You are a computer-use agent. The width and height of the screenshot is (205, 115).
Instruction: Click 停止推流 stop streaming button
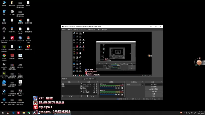154,85
